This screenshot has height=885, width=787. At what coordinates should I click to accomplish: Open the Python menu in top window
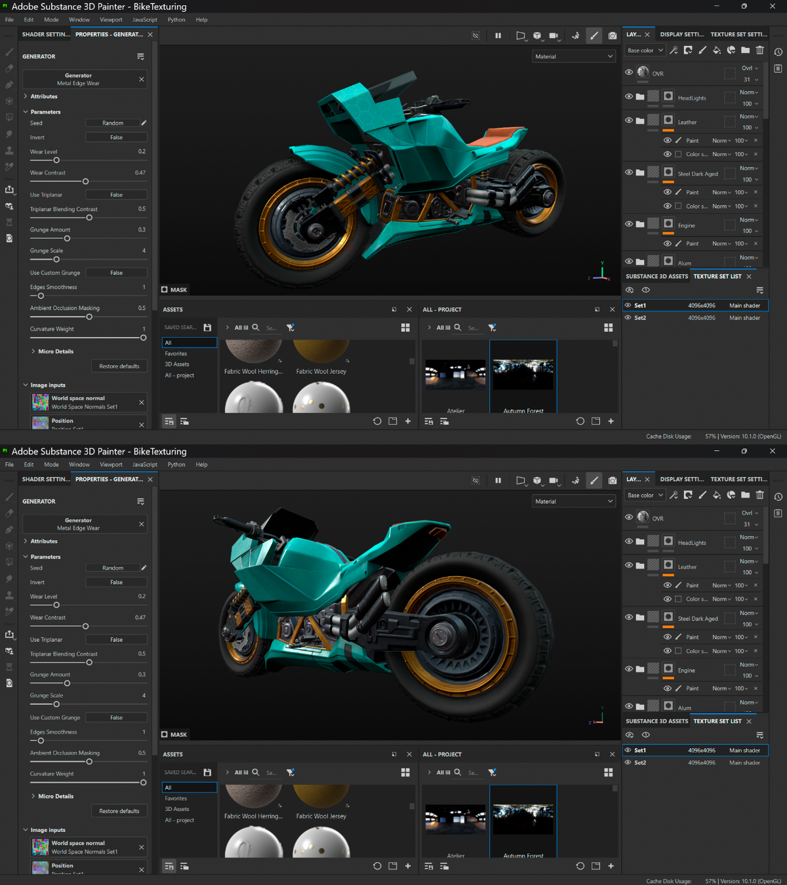click(x=176, y=20)
